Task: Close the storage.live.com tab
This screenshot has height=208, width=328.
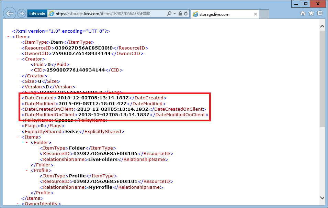Action: 256,14
